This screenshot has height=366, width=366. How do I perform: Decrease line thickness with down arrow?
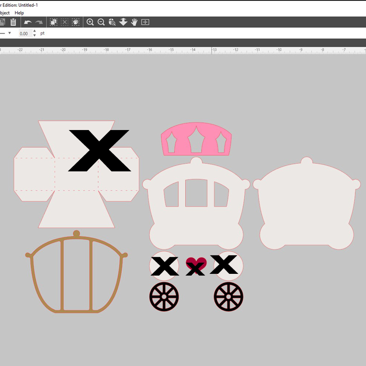coord(34,35)
